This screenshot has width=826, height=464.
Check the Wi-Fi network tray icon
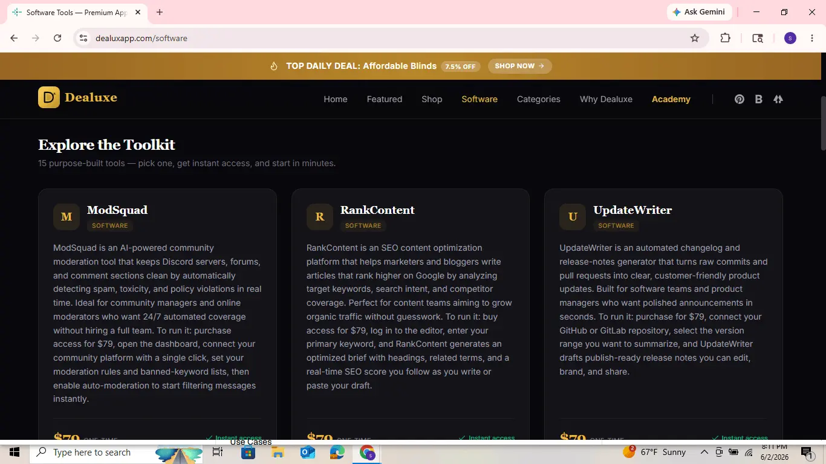749,452
